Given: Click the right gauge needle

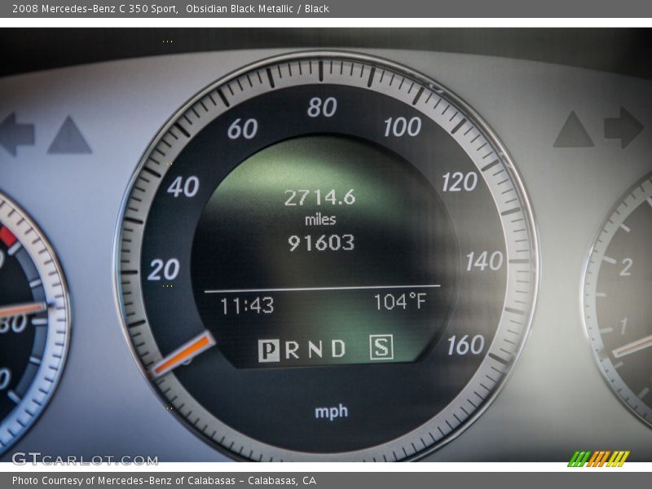Looking at the screenshot, I should pos(632,346).
